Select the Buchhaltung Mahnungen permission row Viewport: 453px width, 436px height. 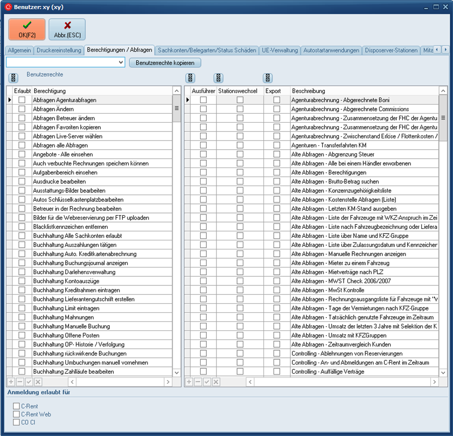click(63, 318)
